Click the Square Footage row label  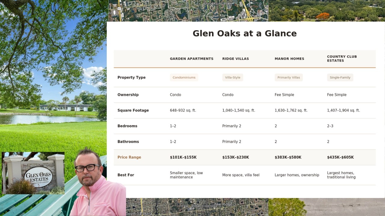(x=133, y=110)
